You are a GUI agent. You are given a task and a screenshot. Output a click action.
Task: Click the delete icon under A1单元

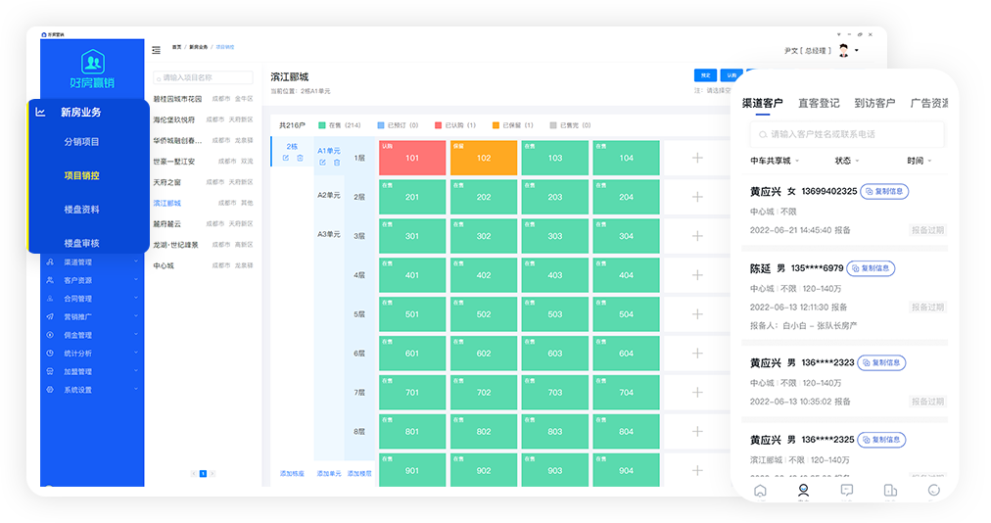[336, 163]
